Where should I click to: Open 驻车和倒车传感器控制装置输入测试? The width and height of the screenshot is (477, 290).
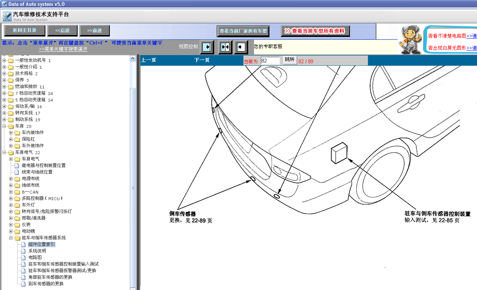pos(64,264)
